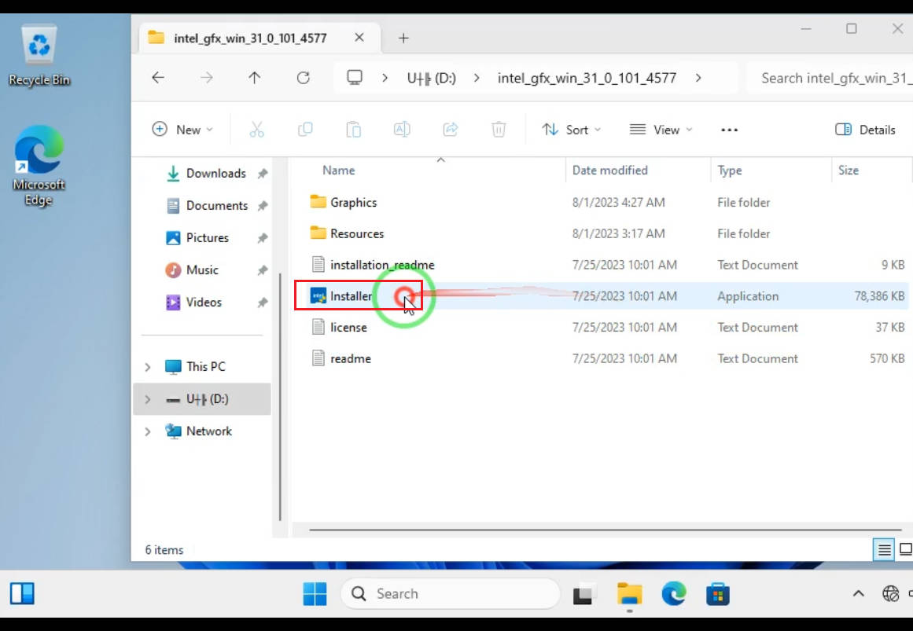This screenshot has height=631, width=913.
Task: Refresh the current folder view
Action: [303, 78]
